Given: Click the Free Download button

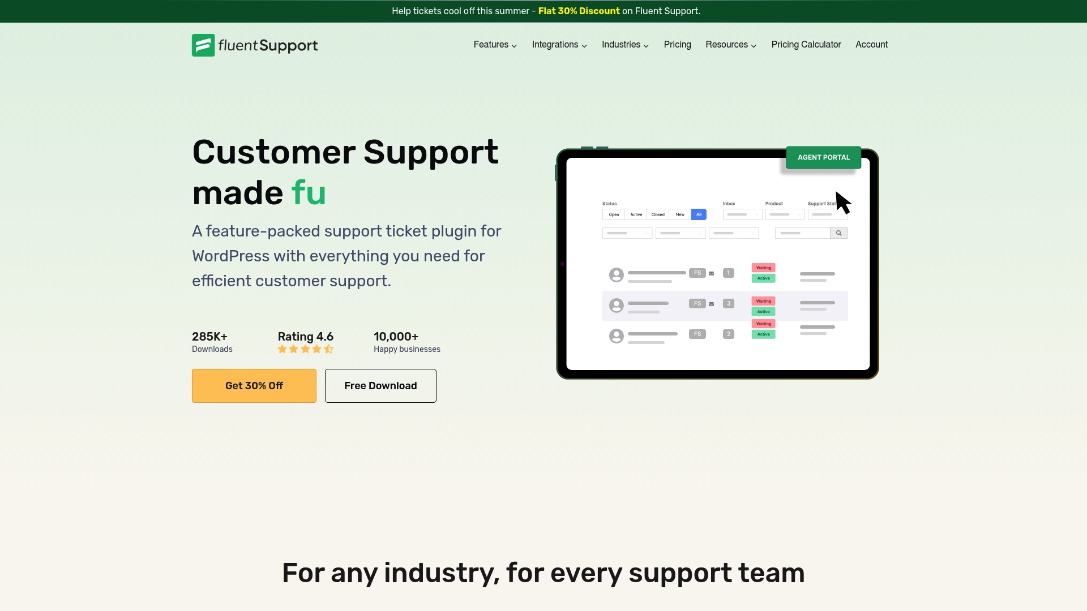Looking at the screenshot, I should (380, 386).
